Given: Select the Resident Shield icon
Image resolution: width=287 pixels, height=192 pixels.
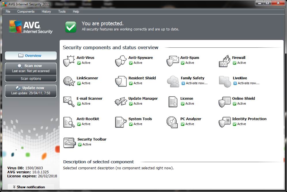Looking at the screenshot, I should [x=121, y=81].
